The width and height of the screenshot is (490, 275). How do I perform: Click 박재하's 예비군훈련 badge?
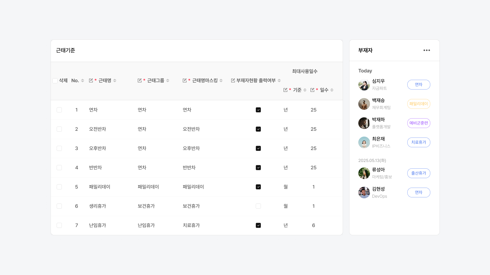[419, 123]
